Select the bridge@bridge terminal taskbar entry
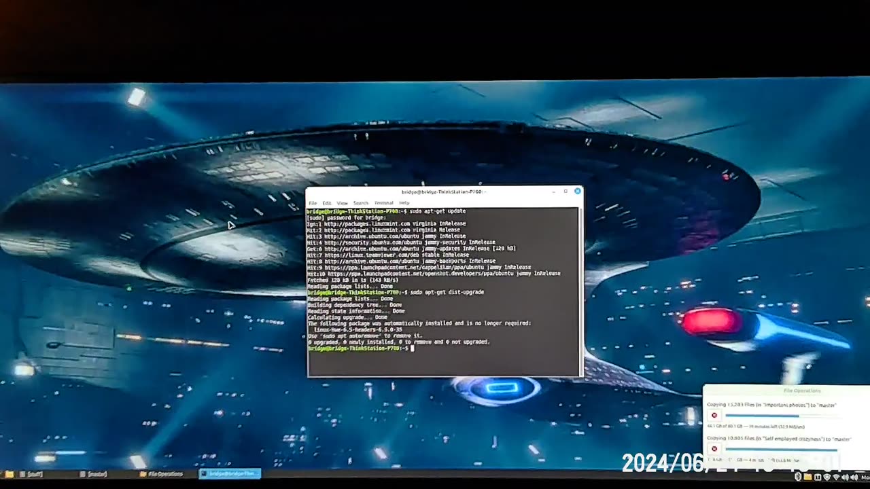 click(x=230, y=474)
